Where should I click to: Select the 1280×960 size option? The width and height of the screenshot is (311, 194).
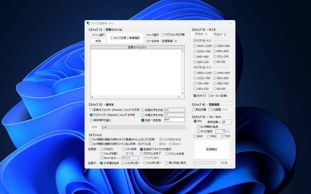coord(222,46)
